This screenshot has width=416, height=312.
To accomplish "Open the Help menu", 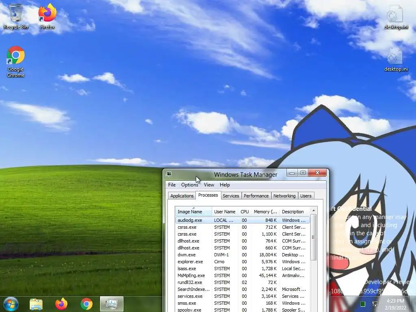I will 225,185.
